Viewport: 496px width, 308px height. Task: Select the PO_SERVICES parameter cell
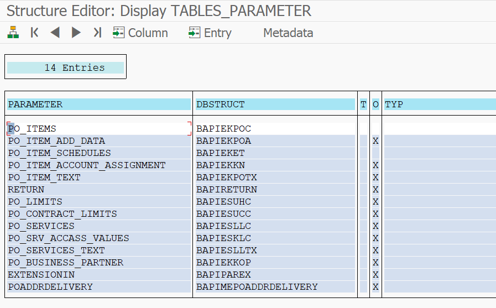(99, 226)
